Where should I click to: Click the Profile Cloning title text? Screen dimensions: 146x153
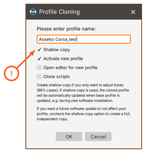(x=59, y=12)
